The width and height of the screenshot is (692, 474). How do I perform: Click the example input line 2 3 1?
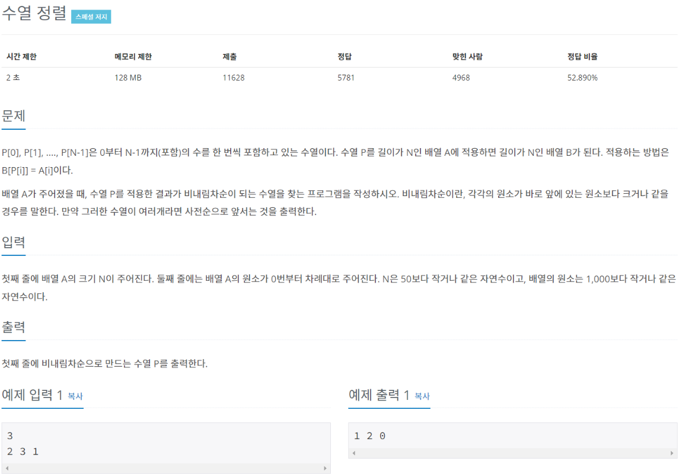23,451
